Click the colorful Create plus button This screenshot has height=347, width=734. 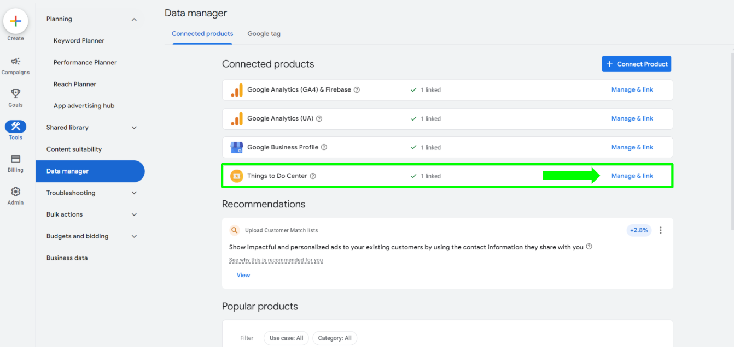(x=16, y=21)
